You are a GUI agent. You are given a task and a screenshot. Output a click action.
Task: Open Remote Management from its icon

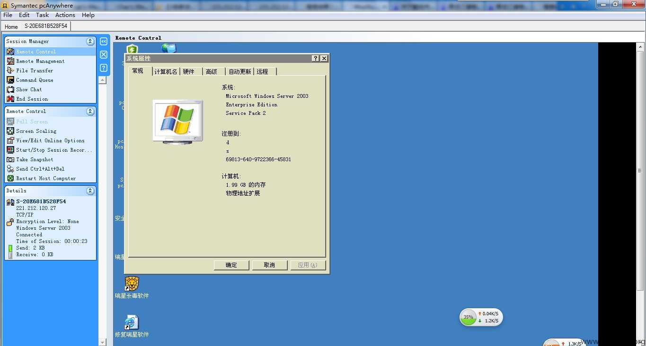(10, 61)
